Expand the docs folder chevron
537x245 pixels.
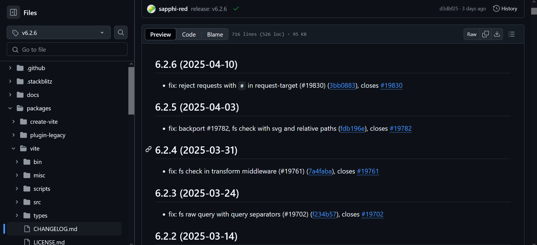[10, 95]
